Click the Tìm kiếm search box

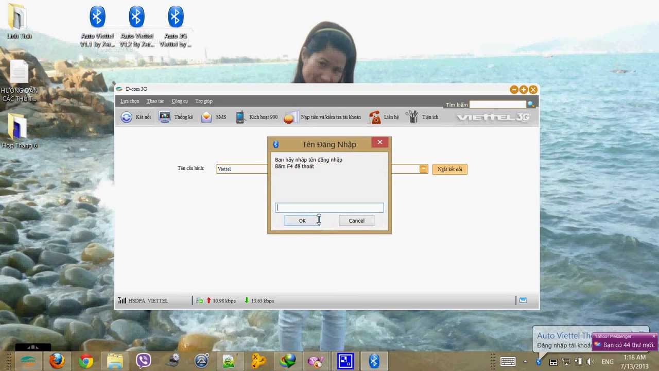pyautogui.click(x=498, y=105)
